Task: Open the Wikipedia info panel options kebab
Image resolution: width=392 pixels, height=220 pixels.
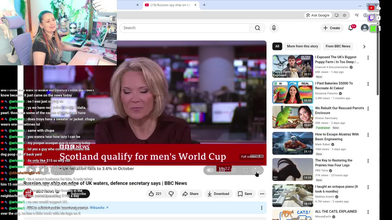Action: point(262,208)
